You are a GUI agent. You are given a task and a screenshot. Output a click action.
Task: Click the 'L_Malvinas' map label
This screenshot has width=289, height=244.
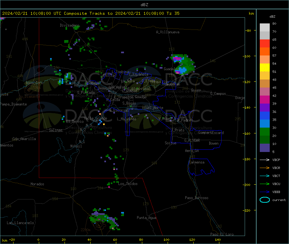coord(127,119)
